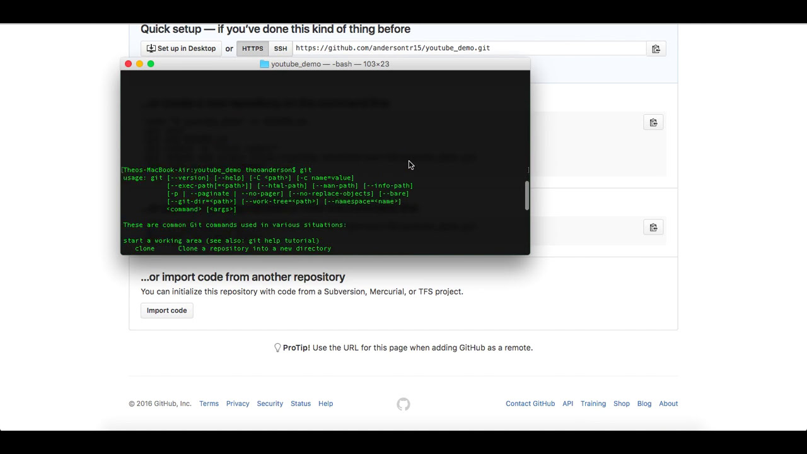Click the 'Quick setup' heading text
The width and height of the screenshot is (807, 454).
[x=276, y=29]
